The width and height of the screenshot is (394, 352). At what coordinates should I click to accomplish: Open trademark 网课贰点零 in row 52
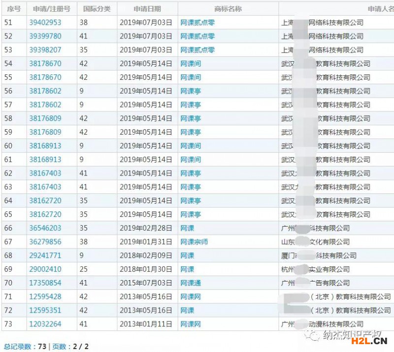197,36
